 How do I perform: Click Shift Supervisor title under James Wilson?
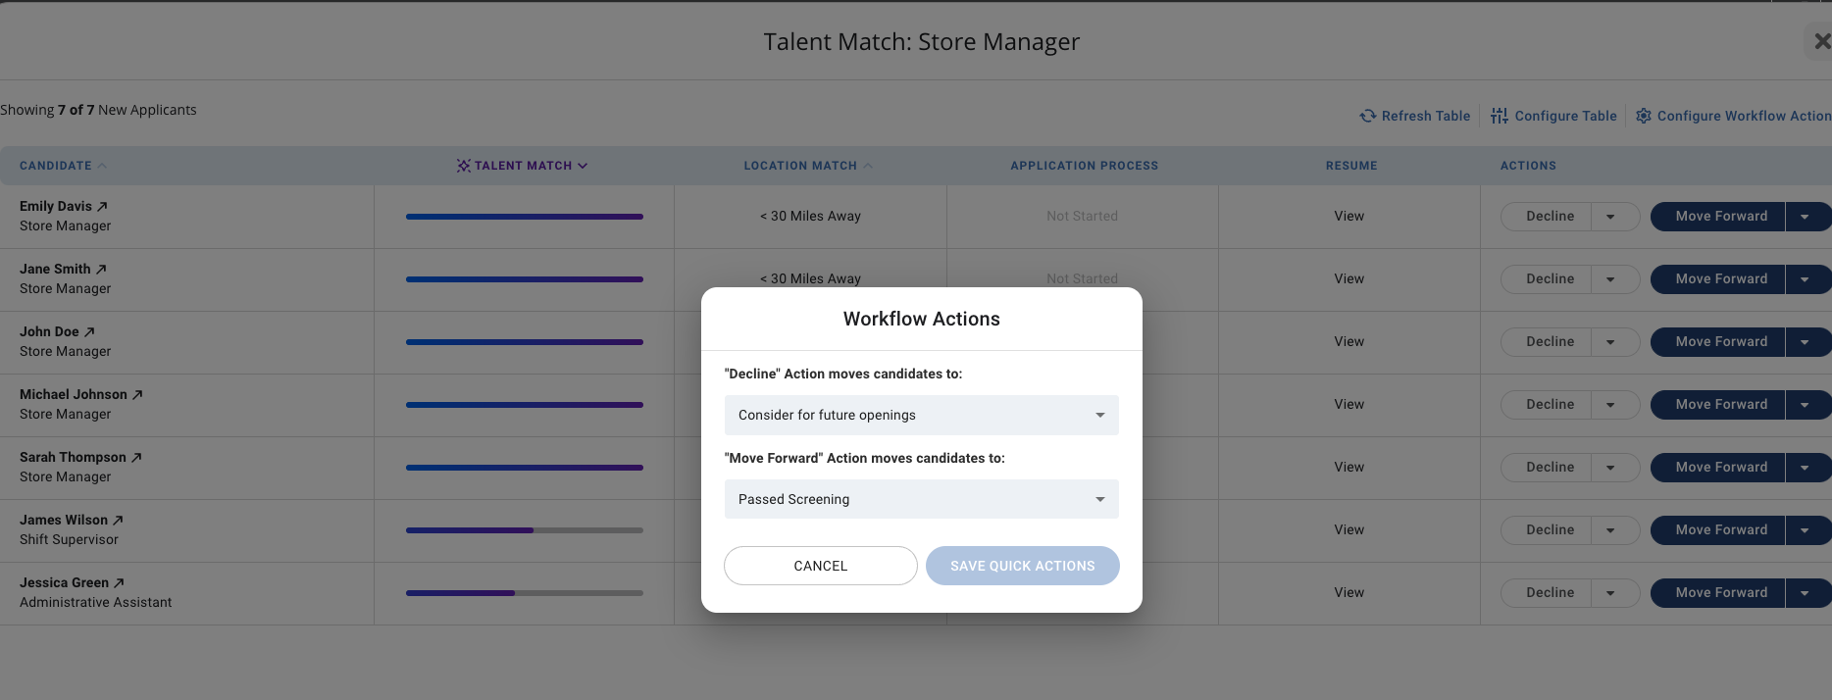[x=69, y=539]
